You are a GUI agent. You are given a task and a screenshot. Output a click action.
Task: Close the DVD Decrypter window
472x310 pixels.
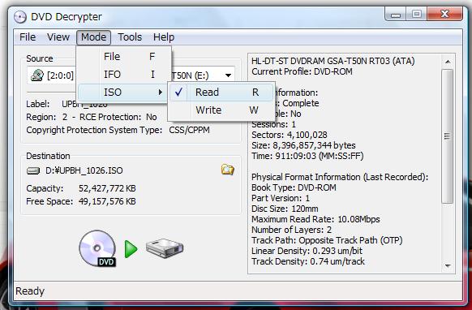click(x=444, y=14)
